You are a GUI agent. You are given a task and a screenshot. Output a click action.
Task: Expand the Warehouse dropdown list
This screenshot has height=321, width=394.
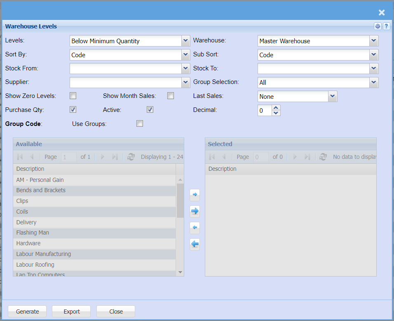coord(373,41)
